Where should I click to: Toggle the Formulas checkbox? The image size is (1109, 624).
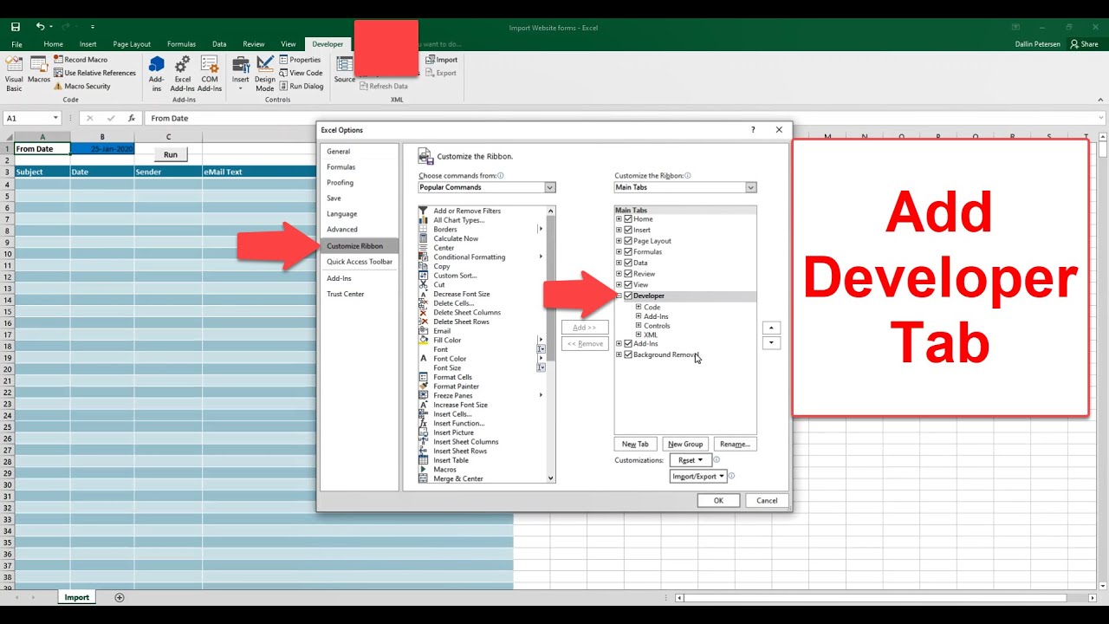(x=628, y=252)
